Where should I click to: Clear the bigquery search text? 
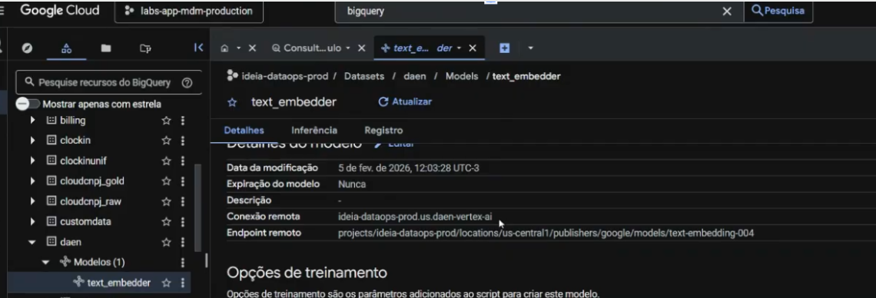[727, 12]
